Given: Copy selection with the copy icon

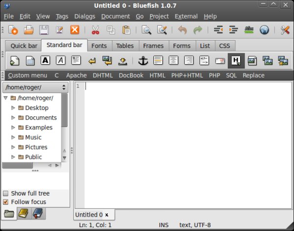Looking at the screenshot, I should [111, 30].
